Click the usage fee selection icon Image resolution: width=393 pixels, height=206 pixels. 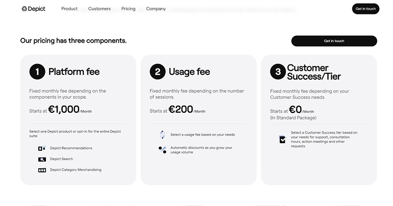[162, 135]
